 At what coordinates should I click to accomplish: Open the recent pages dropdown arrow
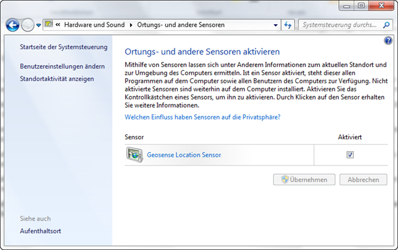39,25
